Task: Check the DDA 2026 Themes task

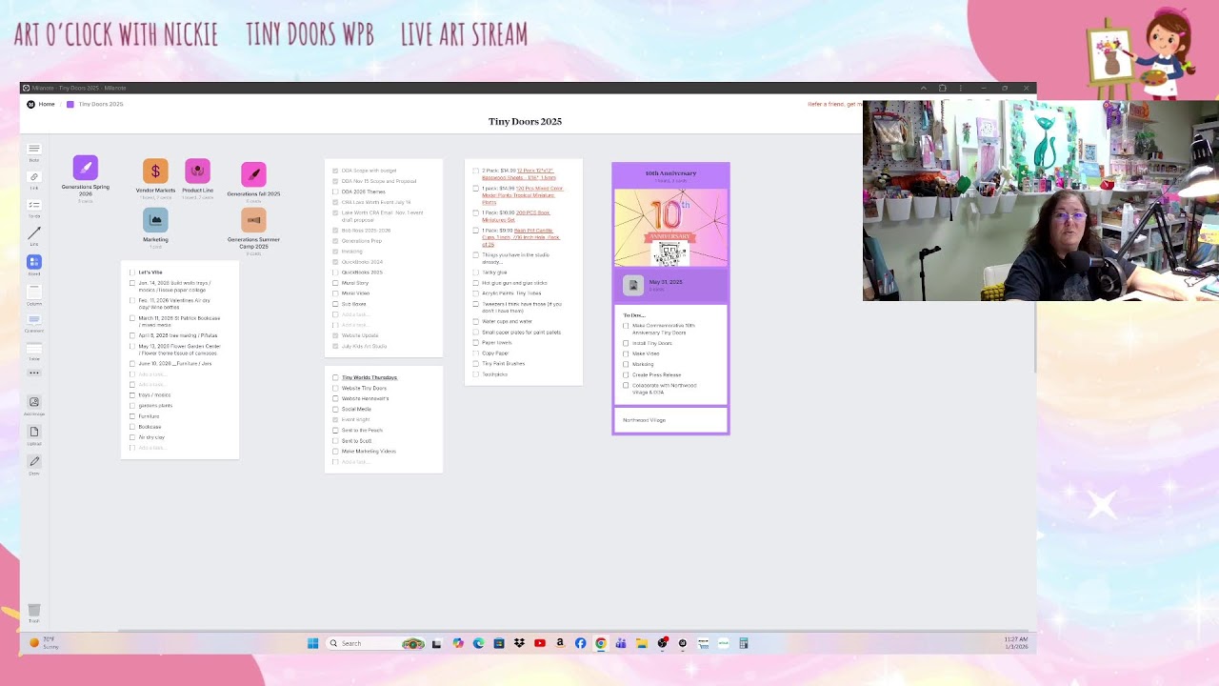Action: click(335, 192)
